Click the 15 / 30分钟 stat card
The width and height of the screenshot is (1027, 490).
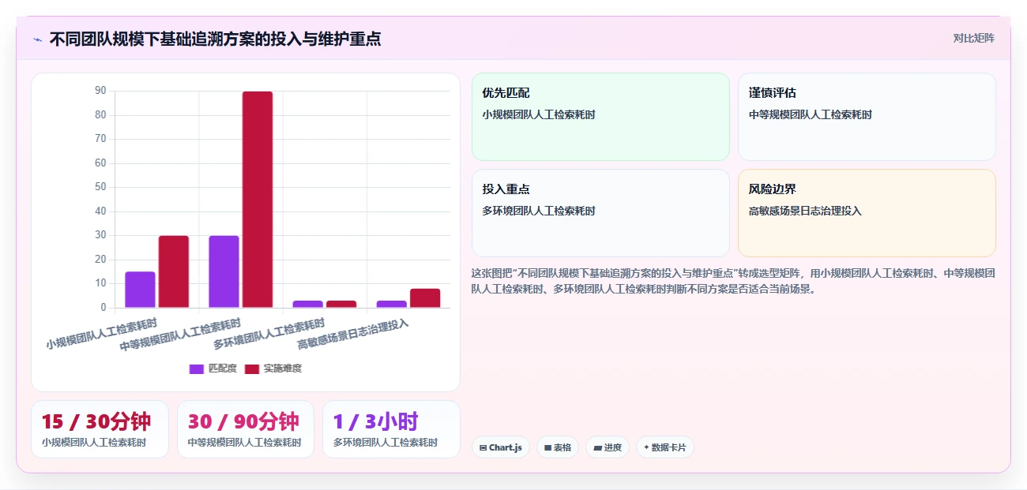tap(100, 429)
